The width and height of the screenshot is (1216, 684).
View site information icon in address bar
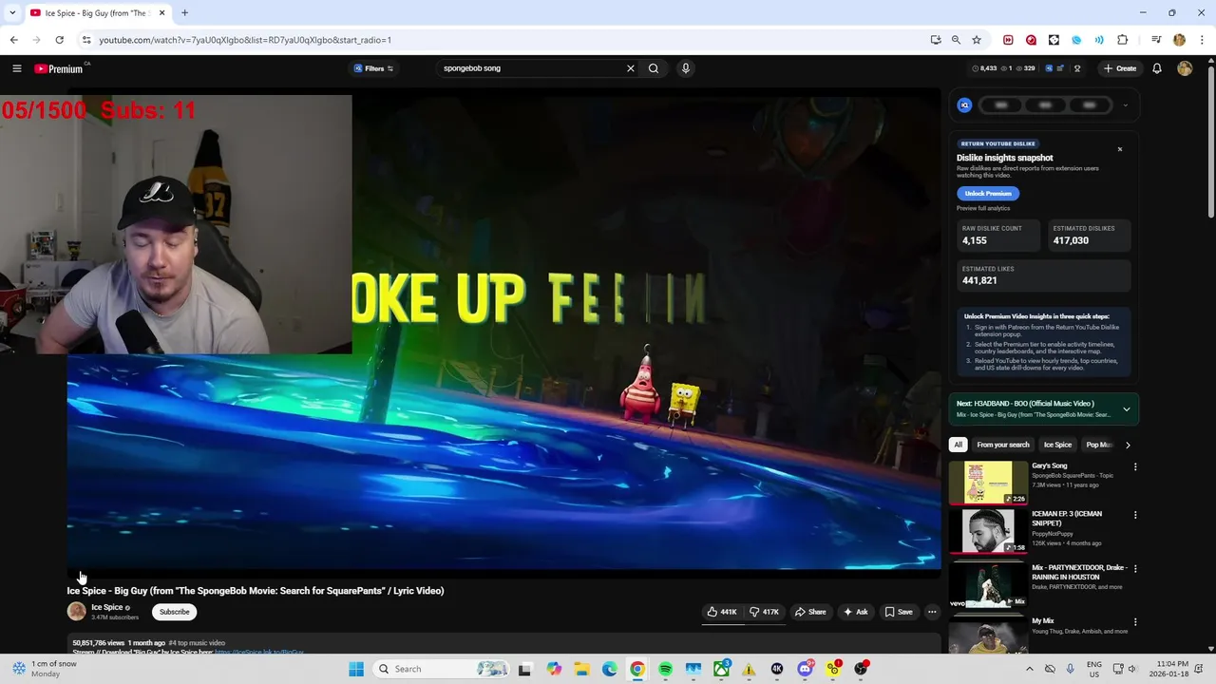(x=86, y=40)
